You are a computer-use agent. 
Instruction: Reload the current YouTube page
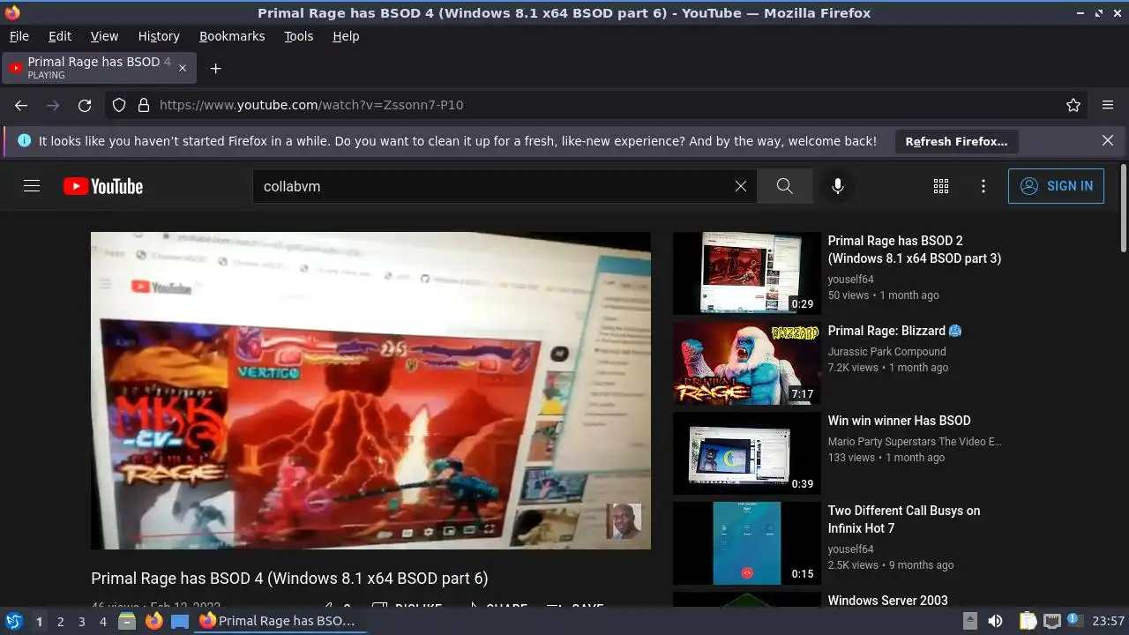pyautogui.click(x=85, y=105)
